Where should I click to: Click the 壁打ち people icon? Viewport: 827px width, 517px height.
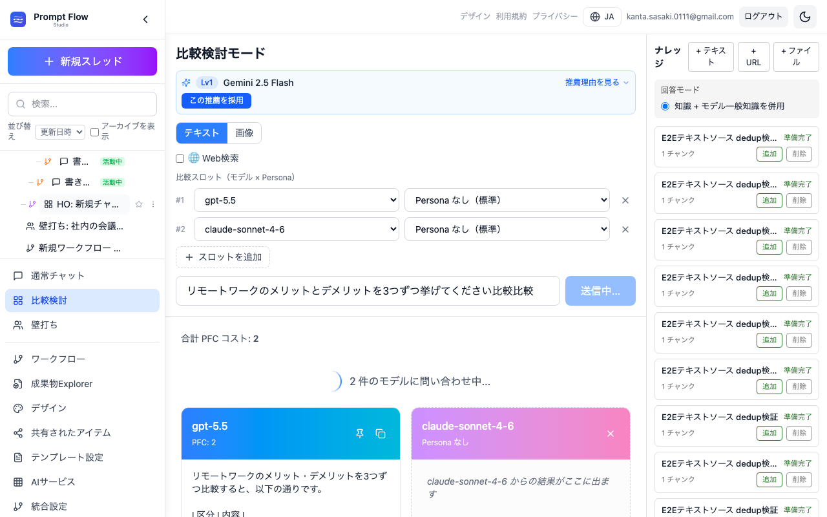18,325
